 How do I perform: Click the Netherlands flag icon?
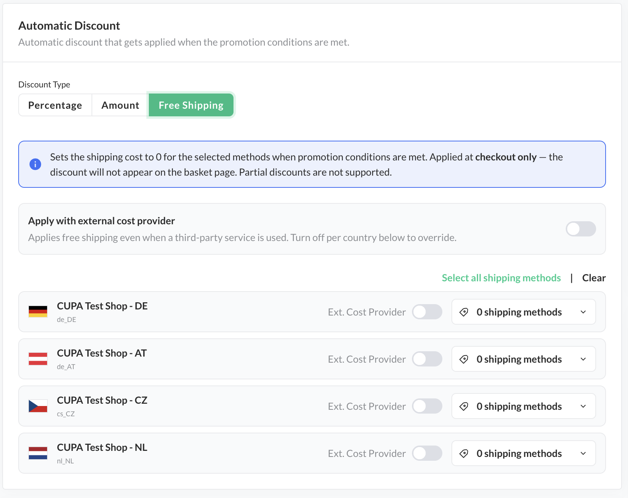pos(38,453)
